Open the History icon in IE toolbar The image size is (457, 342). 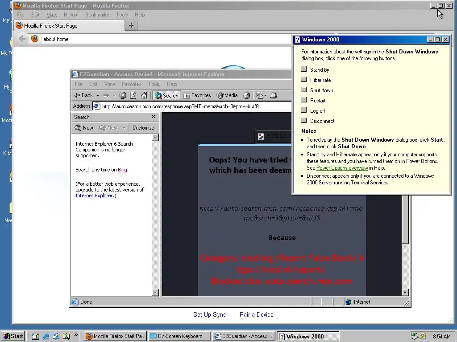(246, 95)
